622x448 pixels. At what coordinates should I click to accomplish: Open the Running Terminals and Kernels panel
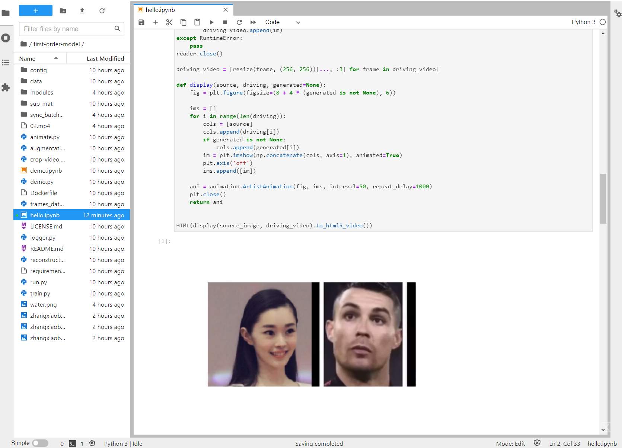click(6, 38)
